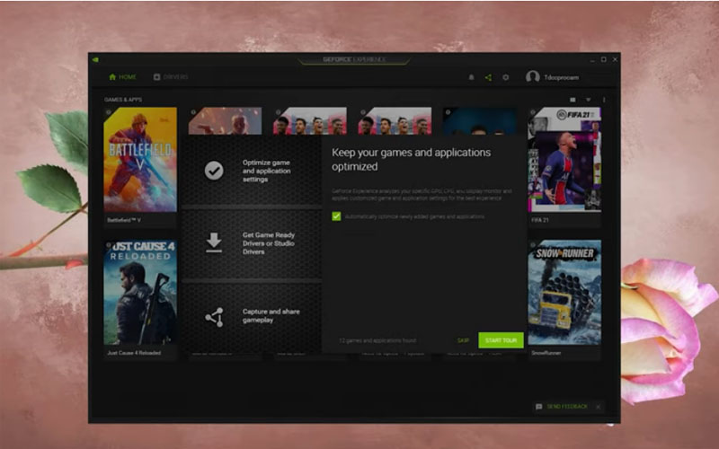Click the home icon beside HOME

pyautogui.click(x=112, y=77)
